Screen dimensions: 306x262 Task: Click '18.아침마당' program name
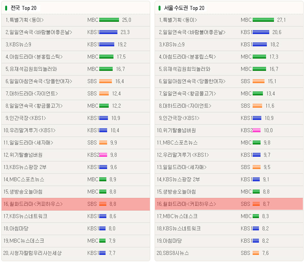16,229
